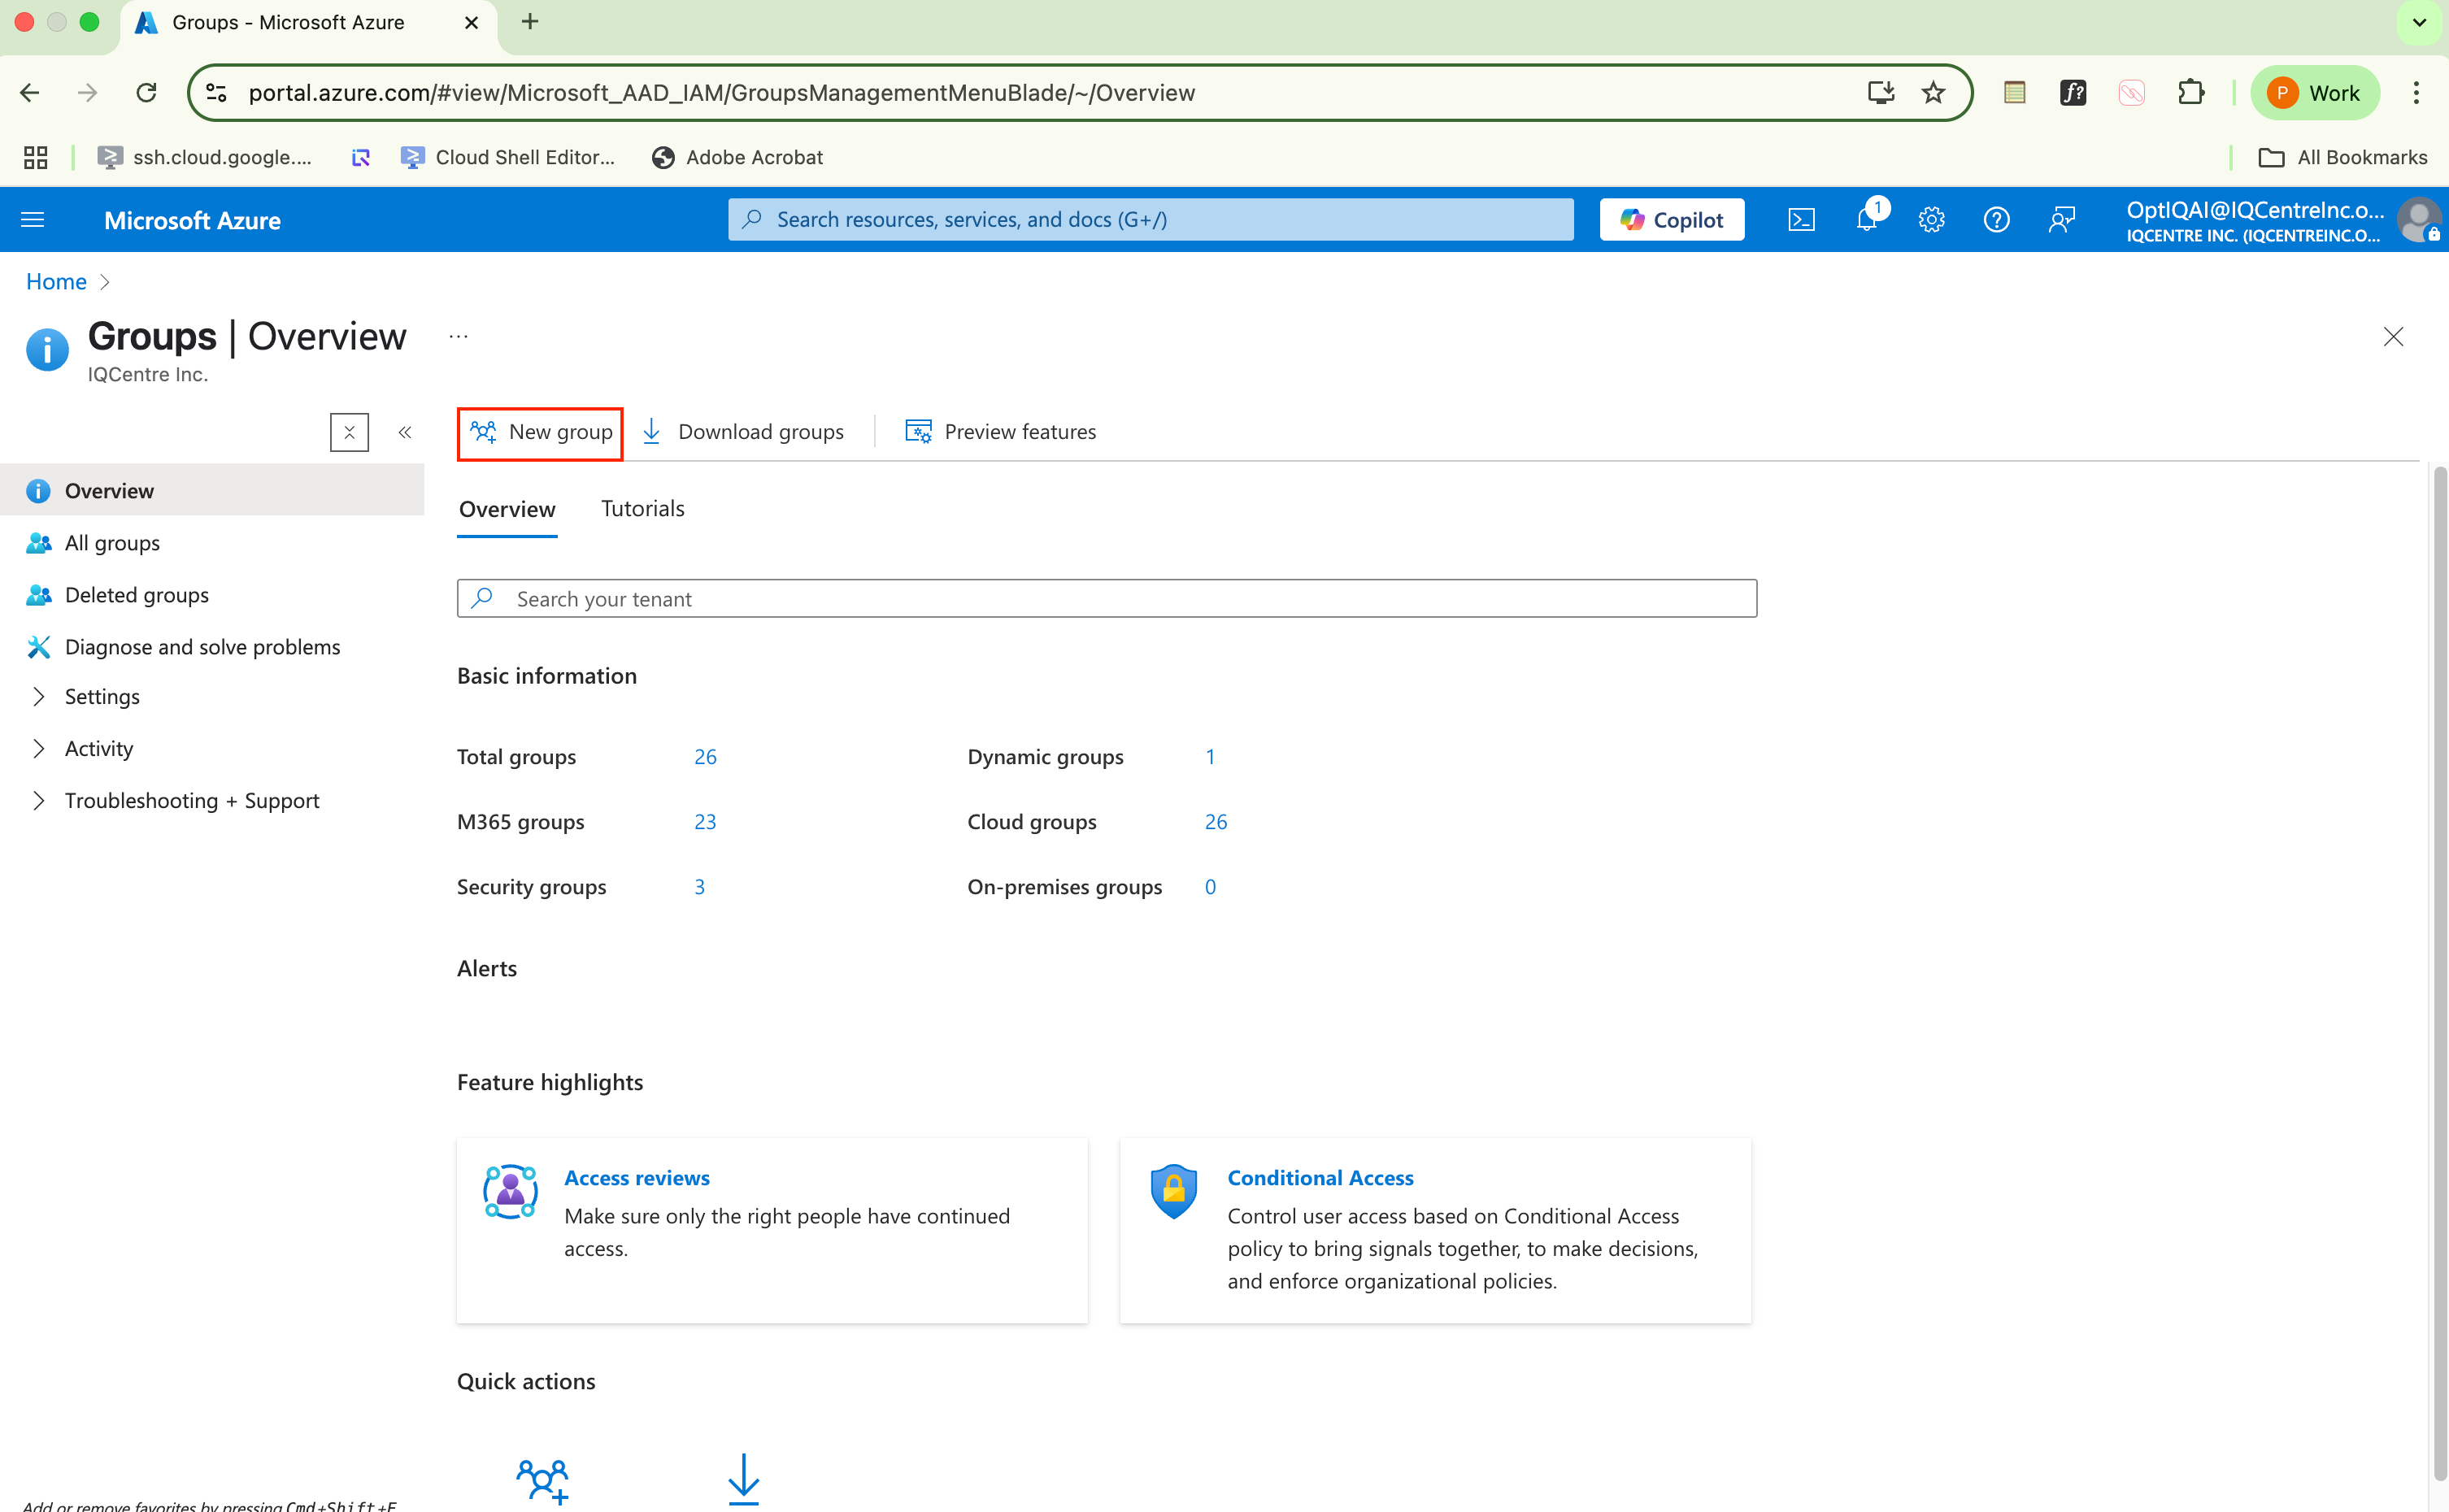This screenshot has width=2449, height=1512.
Task: Click the f? extension icon
Action: coord(2073,93)
